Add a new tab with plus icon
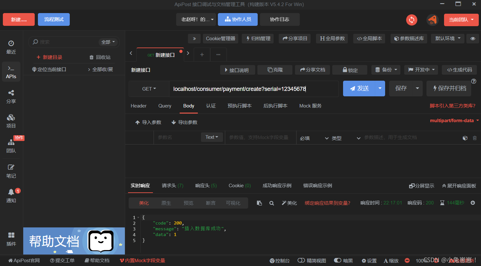The image size is (481, 266). pos(202,55)
